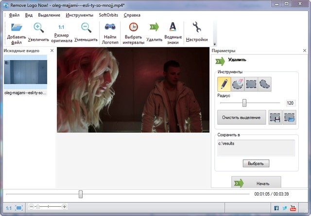Click the Увеличить zoom-in icon
The width and height of the screenshot is (311, 216).
pos(38,28)
